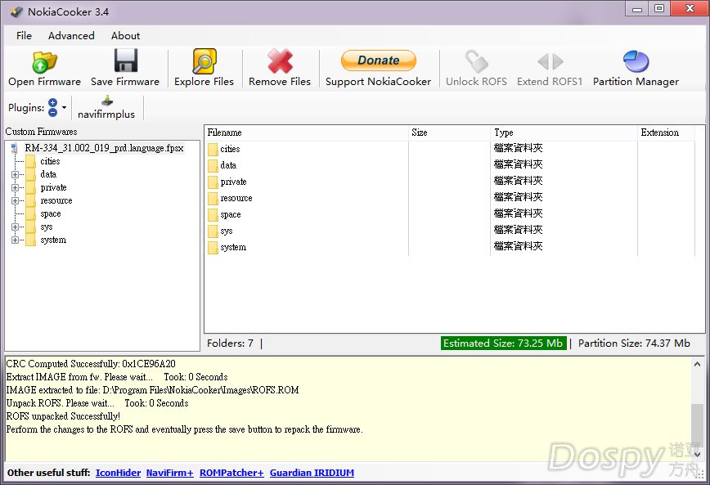This screenshot has height=485, width=710.
Task: Select the resource folder in the file list
Action: tap(236, 198)
